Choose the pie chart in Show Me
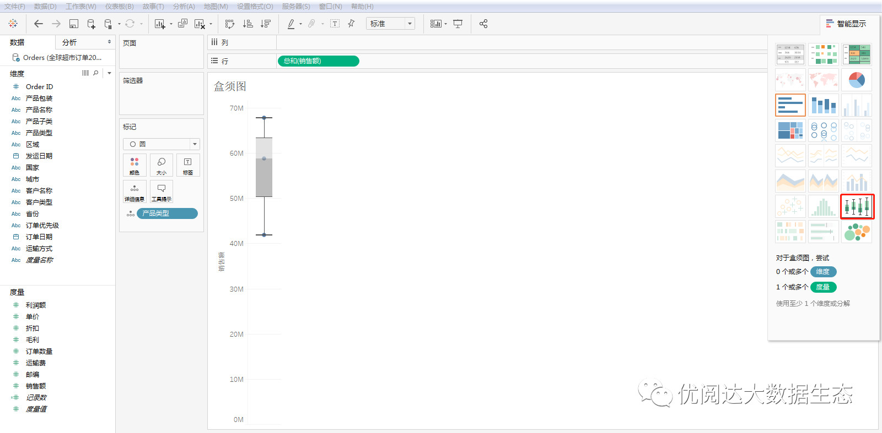Screen dimensions: 882x433 857,80
